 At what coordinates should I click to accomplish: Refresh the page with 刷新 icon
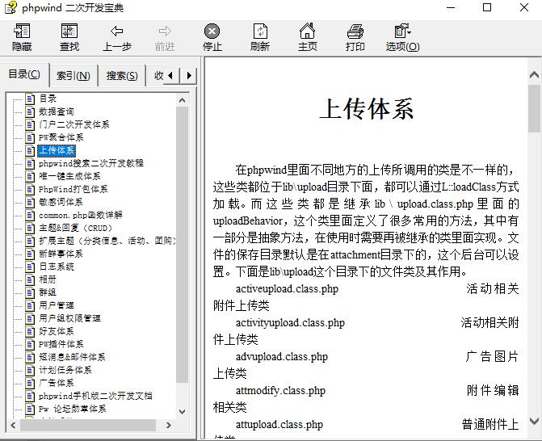click(260, 37)
